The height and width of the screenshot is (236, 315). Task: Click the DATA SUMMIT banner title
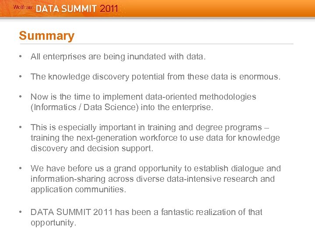click(66, 9)
